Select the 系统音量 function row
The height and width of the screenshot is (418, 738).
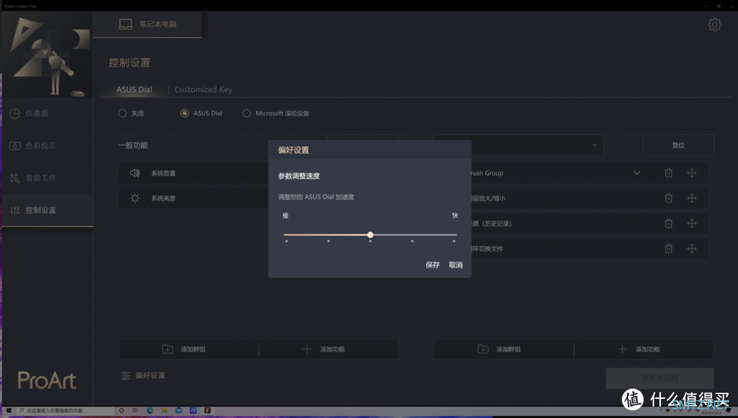193,173
